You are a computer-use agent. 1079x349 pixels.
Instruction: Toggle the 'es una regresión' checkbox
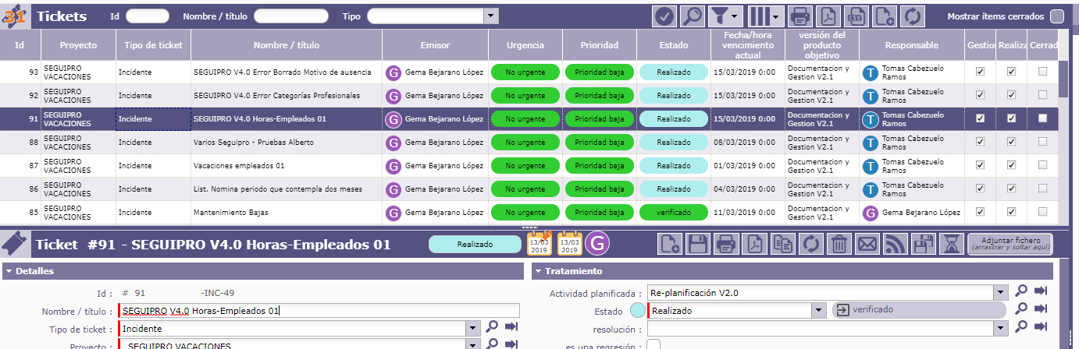654,344
